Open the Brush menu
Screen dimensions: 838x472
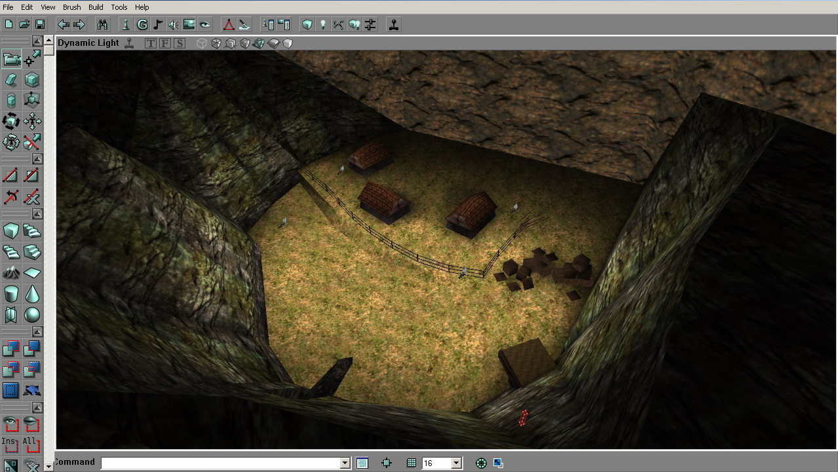coord(72,7)
